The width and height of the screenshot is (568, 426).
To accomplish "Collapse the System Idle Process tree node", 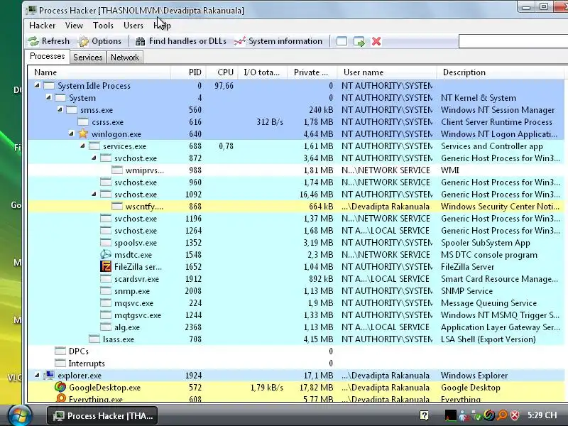I will [37, 85].
